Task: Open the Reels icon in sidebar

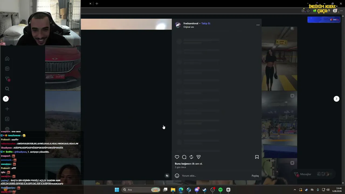Action: pos(7,69)
